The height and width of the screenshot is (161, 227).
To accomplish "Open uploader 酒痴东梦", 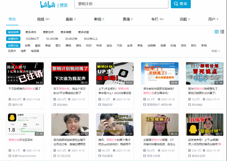I will click(x=107, y=104).
